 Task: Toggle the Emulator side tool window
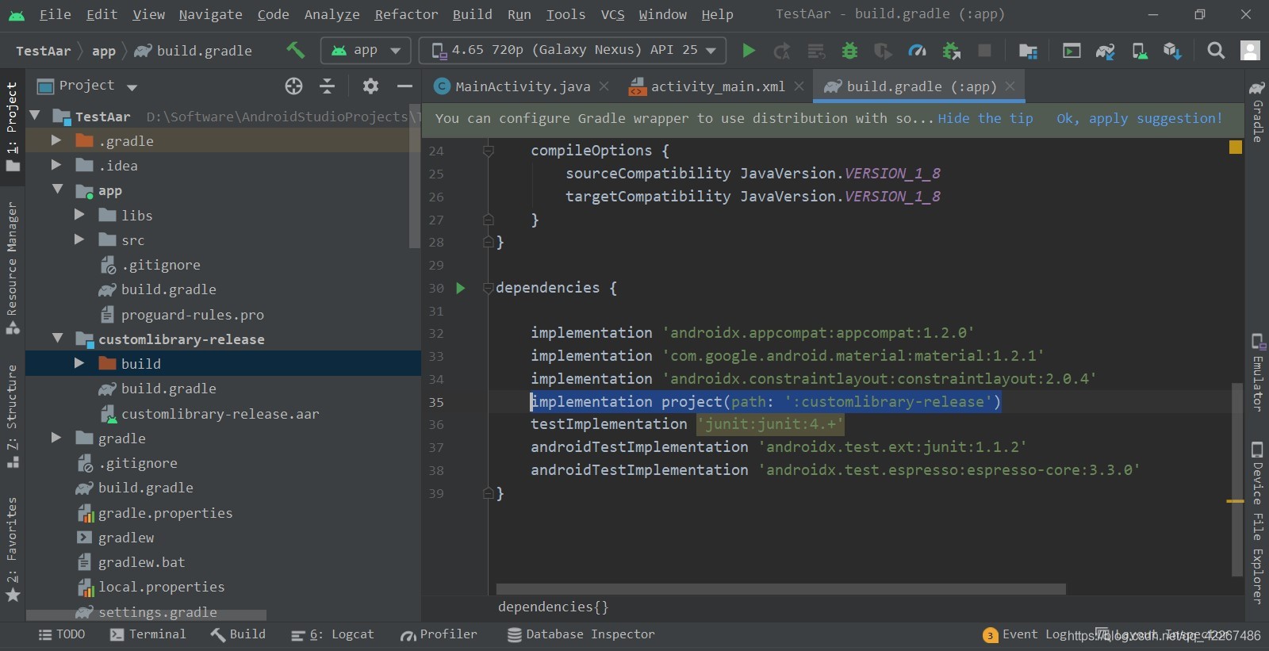[x=1257, y=373]
